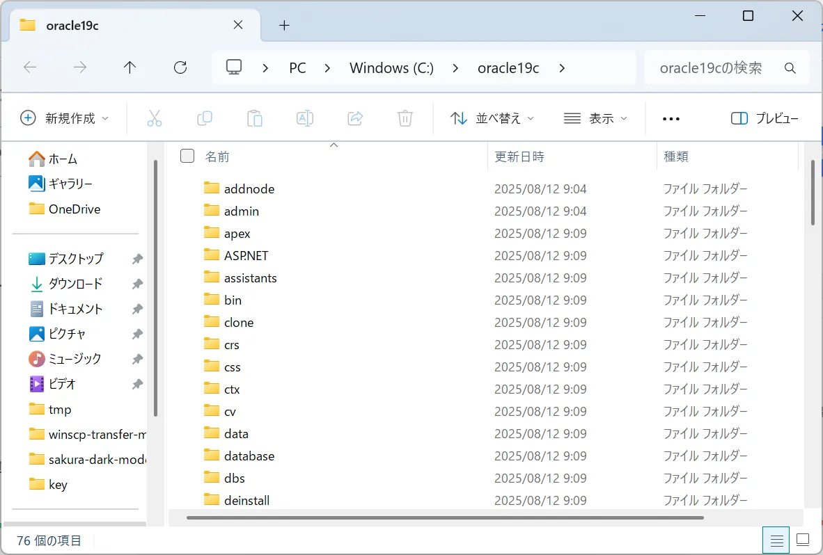The height and width of the screenshot is (555, 823).
Task: Switch to details view icon in status bar
Action: click(x=776, y=540)
